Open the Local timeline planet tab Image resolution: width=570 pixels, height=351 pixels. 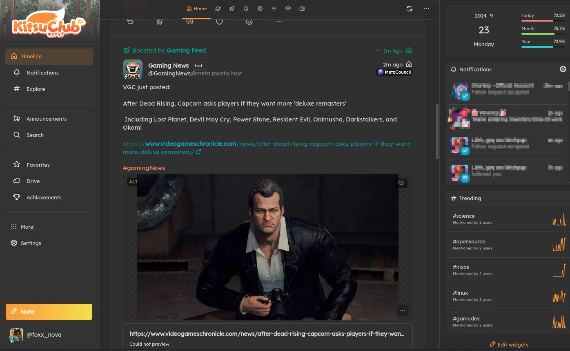[x=218, y=9]
